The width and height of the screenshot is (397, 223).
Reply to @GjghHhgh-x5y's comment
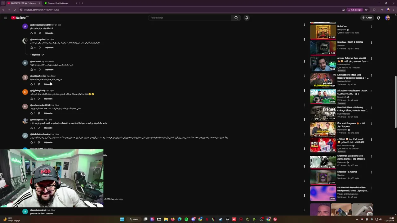pyautogui.click(x=48, y=99)
